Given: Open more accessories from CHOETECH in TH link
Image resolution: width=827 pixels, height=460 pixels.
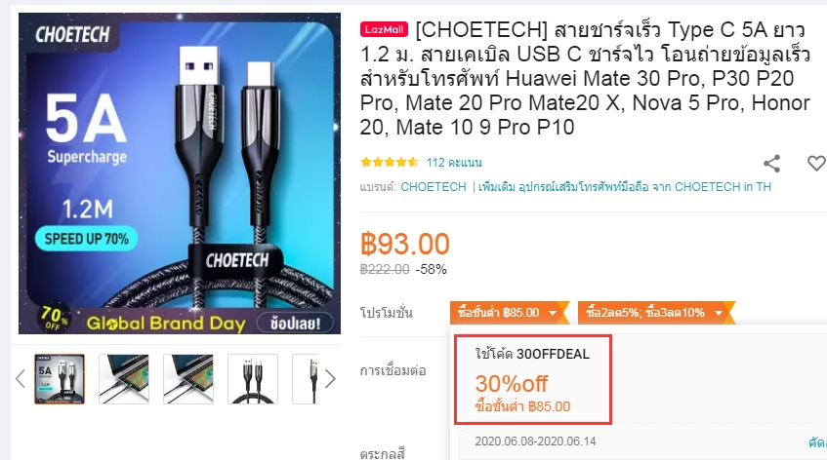Looking at the screenshot, I should [x=625, y=187].
